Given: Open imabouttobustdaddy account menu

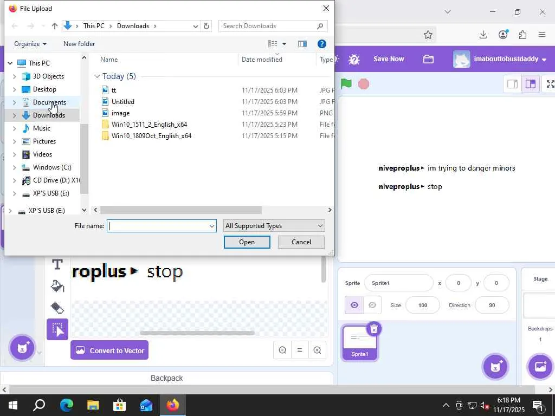Looking at the screenshot, I should 500,59.
